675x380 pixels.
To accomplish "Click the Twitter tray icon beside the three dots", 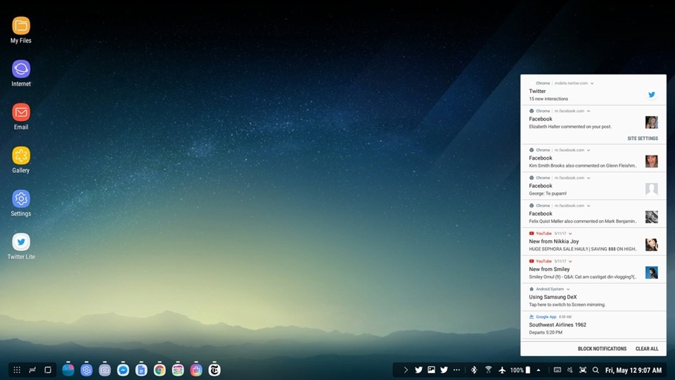I will click(x=444, y=369).
